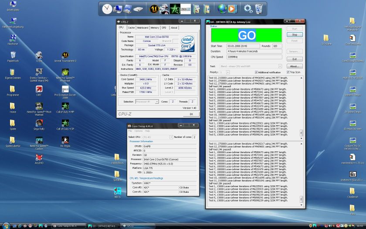This screenshot has height=229, width=366.
Task: Open the File menu in Core Temp
Action: 130,131
